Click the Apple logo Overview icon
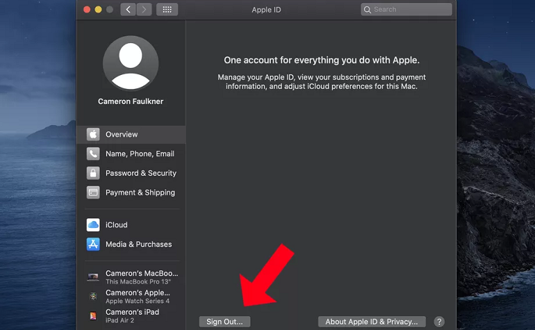535x330 pixels. [93, 135]
